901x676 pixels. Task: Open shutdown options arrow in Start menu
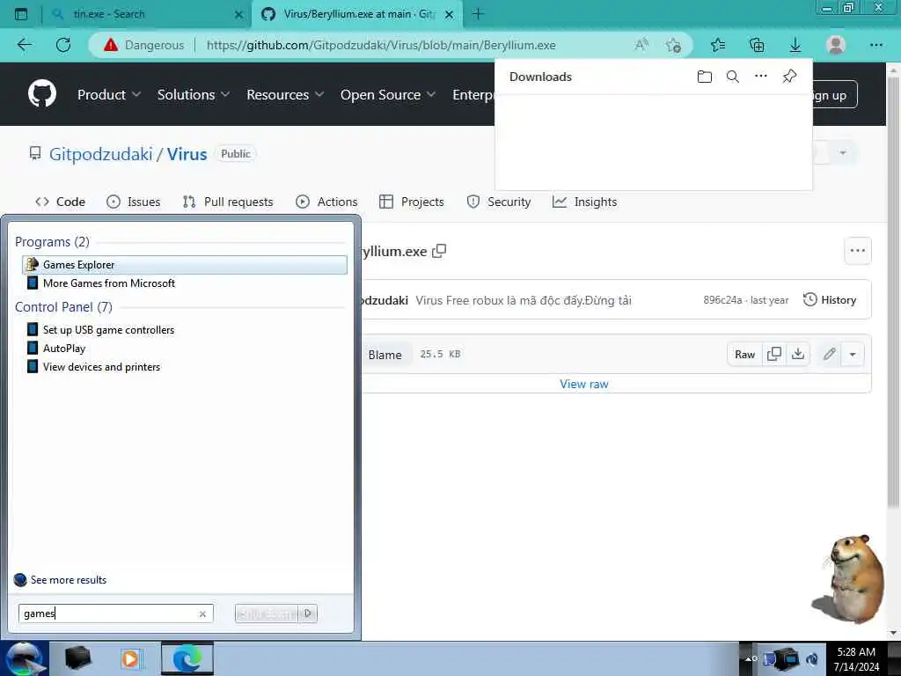click(x=308, y=614)
